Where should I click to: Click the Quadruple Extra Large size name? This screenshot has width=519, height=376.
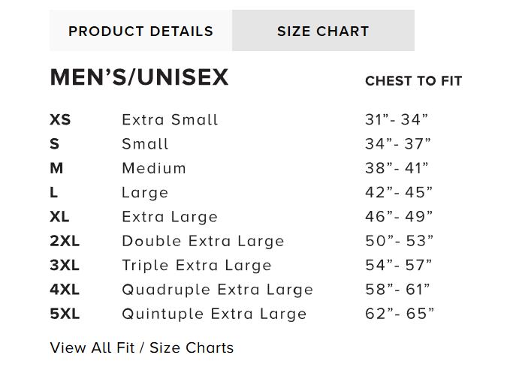pos(217,290)
